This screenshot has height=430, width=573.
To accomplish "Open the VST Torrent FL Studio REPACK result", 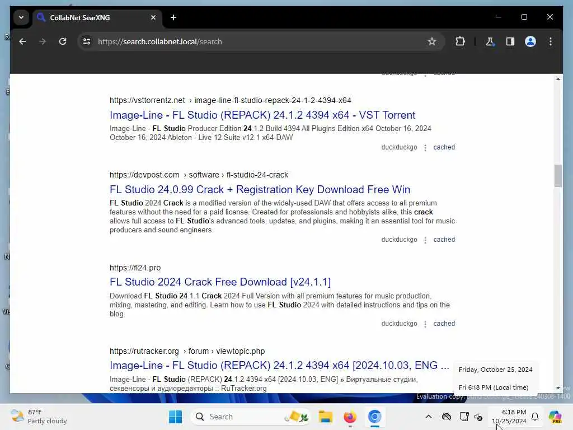I will [262, 115].
